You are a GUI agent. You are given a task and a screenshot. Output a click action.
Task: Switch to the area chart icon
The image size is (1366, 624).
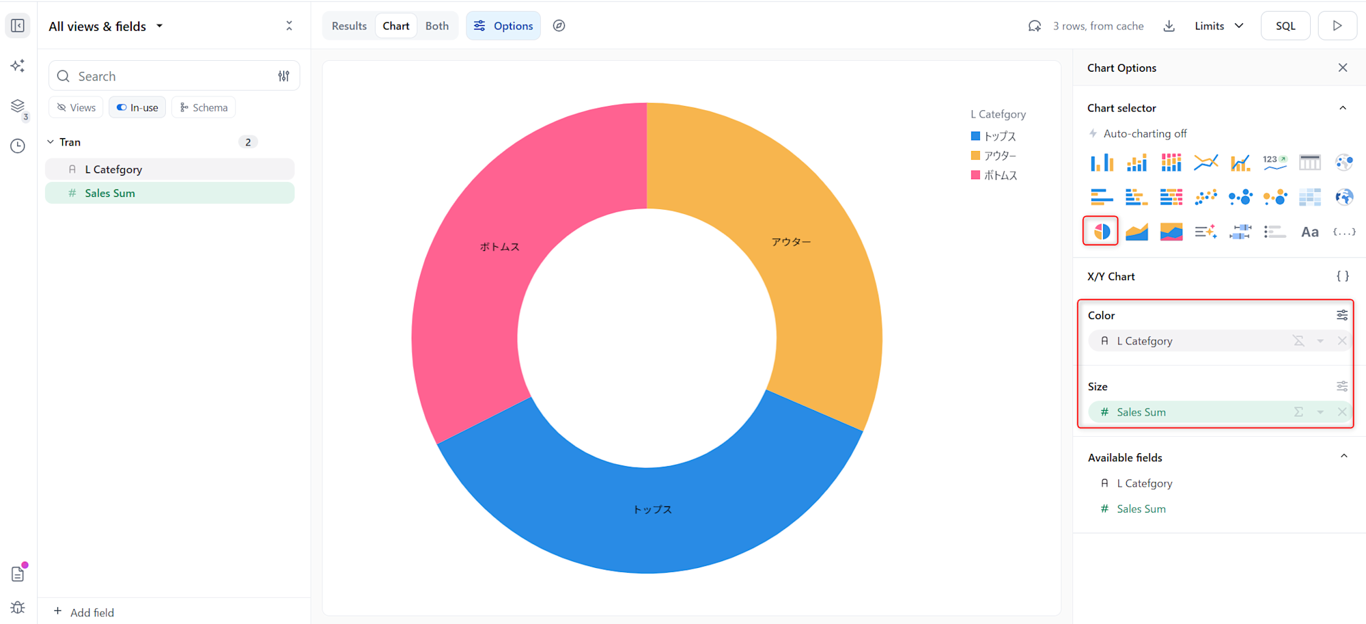[1137, 232]
